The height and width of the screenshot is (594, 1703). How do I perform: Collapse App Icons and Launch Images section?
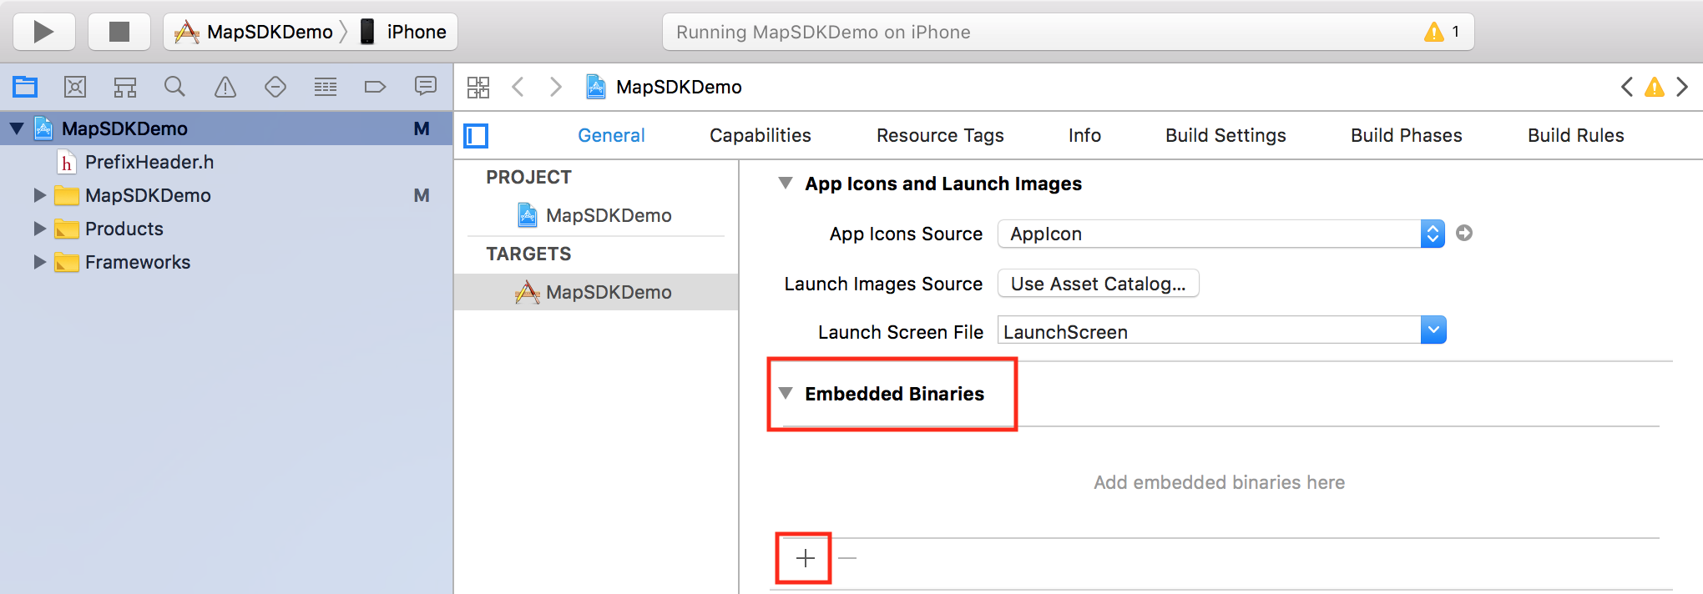click(x=785, y=183)
